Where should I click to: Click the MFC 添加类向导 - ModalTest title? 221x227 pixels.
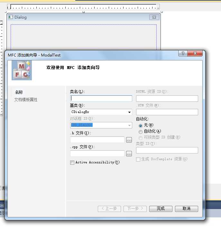[x=34, y=55]
